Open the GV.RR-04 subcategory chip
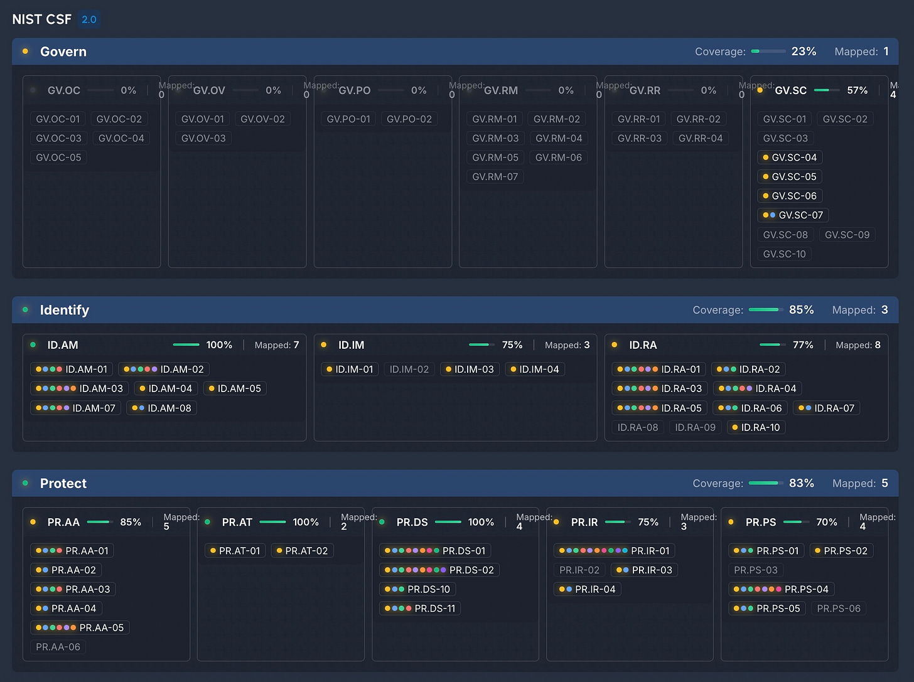The width and height of the screenshot is (914, 682). tap(701, 138)
